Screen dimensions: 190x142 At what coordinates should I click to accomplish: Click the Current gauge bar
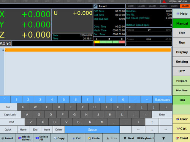149,43
